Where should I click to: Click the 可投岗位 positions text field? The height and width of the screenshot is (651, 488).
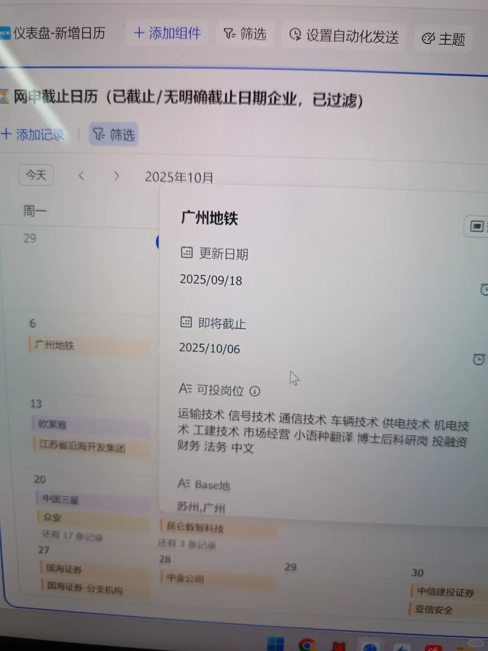pos(323,430)
